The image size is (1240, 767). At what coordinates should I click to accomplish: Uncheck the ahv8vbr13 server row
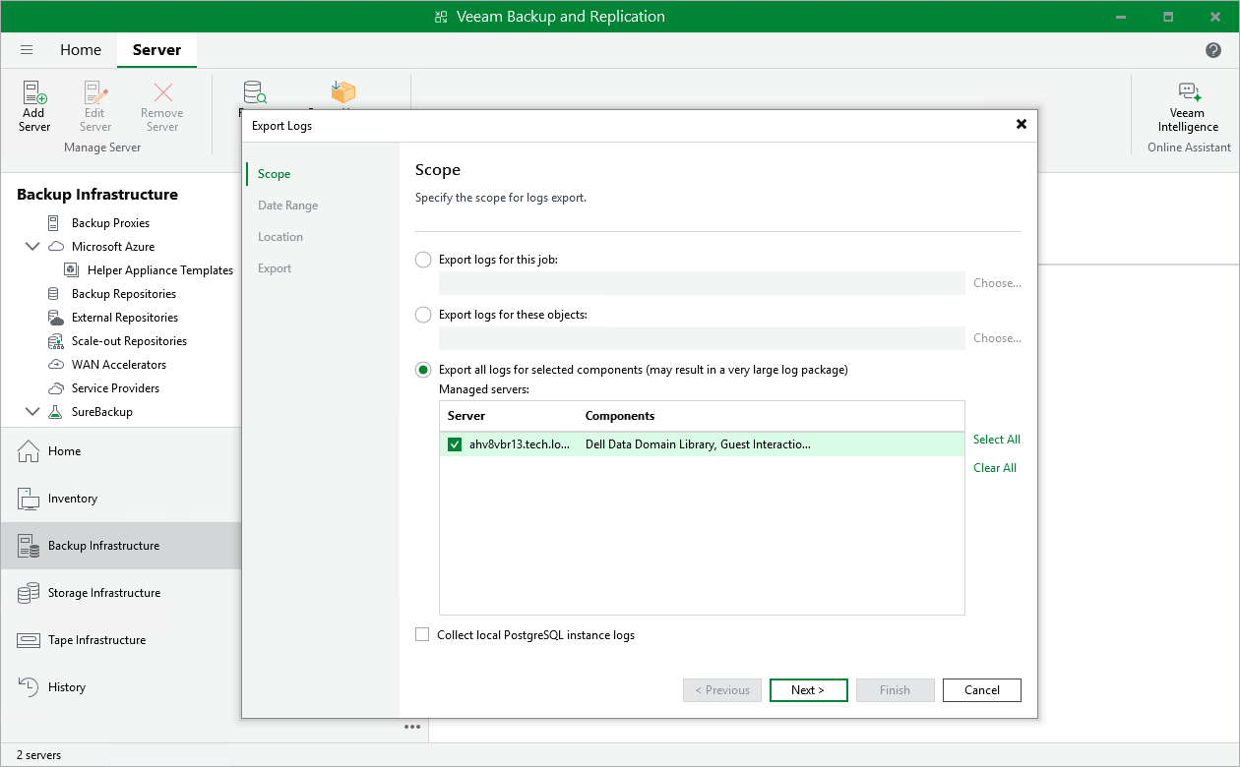pos(454,444)
